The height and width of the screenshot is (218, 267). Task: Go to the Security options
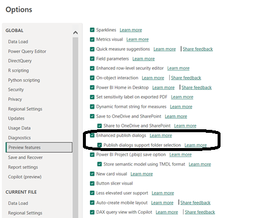pyautogui.click(x=16, y=90)
